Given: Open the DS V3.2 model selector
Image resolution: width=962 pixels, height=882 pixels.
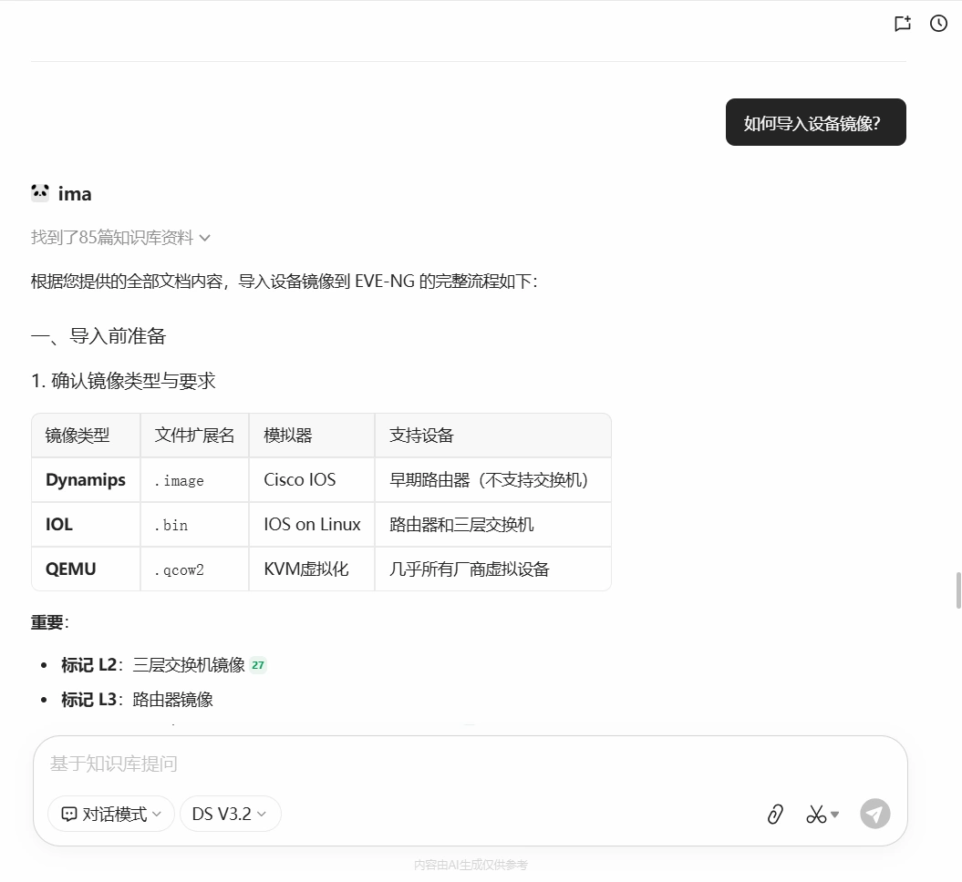Looking at the screenshot, I should click(230, 814).
